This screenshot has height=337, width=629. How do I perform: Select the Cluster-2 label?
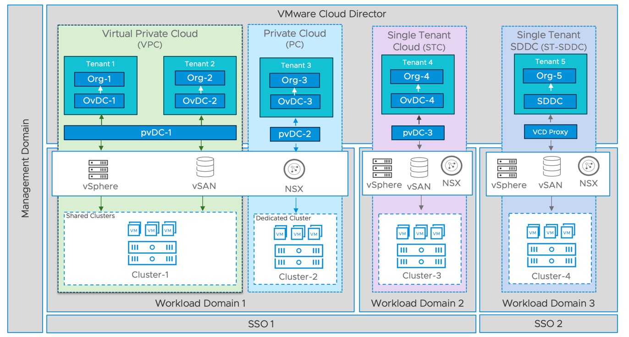[298, 277]
